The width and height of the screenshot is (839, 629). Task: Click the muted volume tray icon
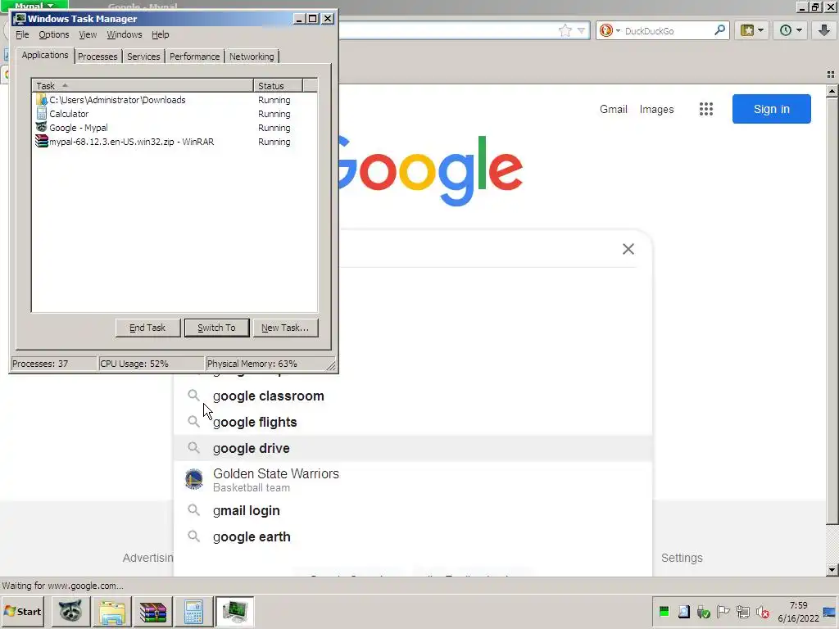point(763,611)
